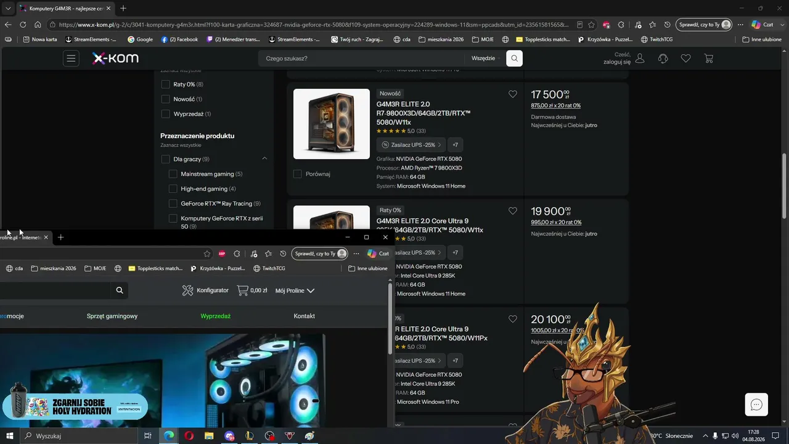
Task: Open the TwitchTCG bookmark in x-kom window
Action: pos(657,39)
